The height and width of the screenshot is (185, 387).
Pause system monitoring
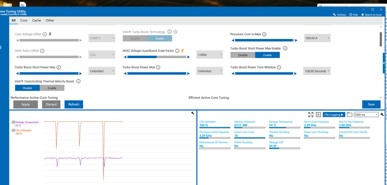318,114
